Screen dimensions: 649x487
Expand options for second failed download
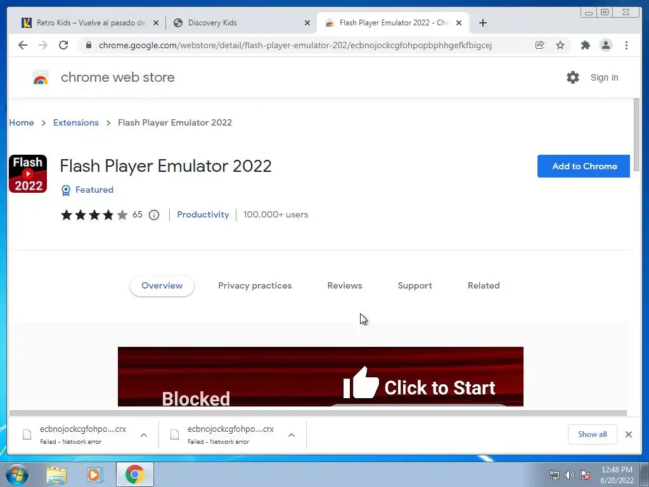click(292, 435)
